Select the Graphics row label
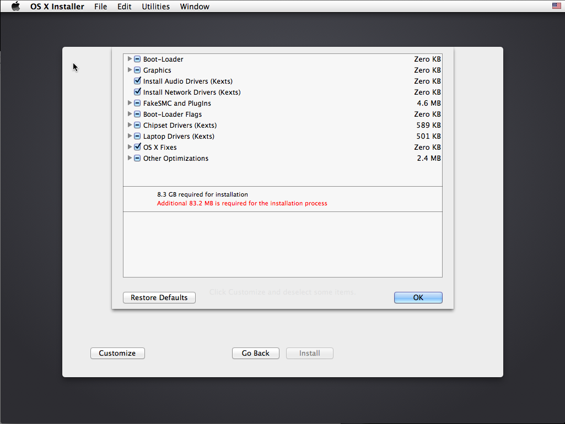This screenshot has width=565, height=424. tap(157, 70)
